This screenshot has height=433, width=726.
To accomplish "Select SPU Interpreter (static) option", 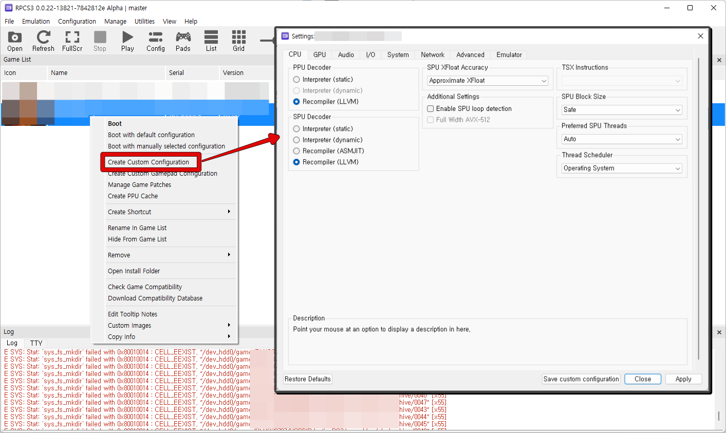I will (323, 129).
